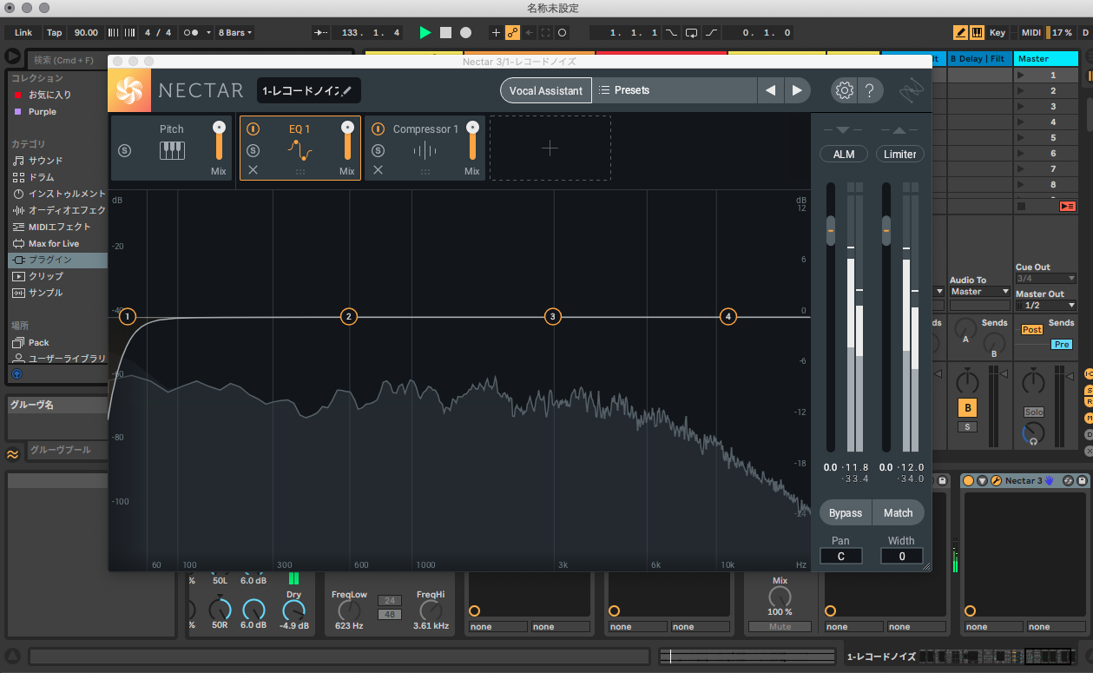Remove the EQ 1 module with its X
This screenshot has height=673, width=1093.
pyautogui.click(x=253, y=170)
